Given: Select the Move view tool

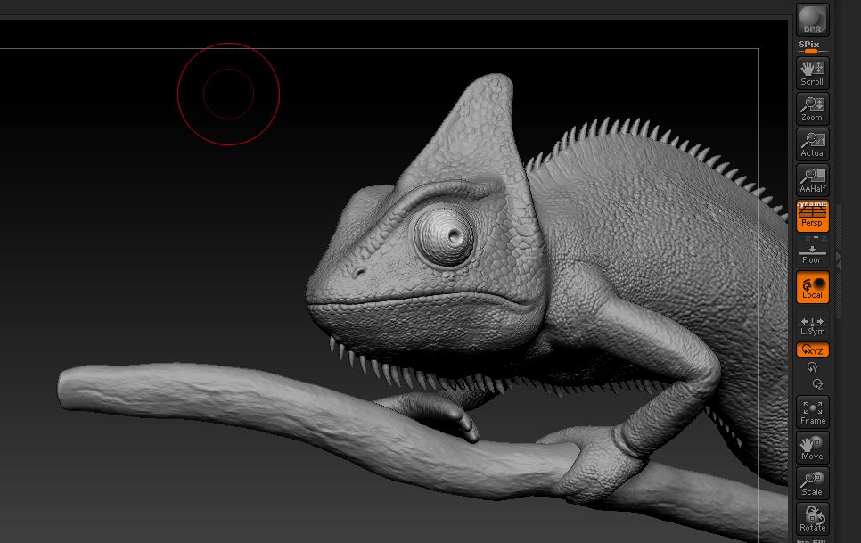Looking at the screenshot, I should coord(813,448).
